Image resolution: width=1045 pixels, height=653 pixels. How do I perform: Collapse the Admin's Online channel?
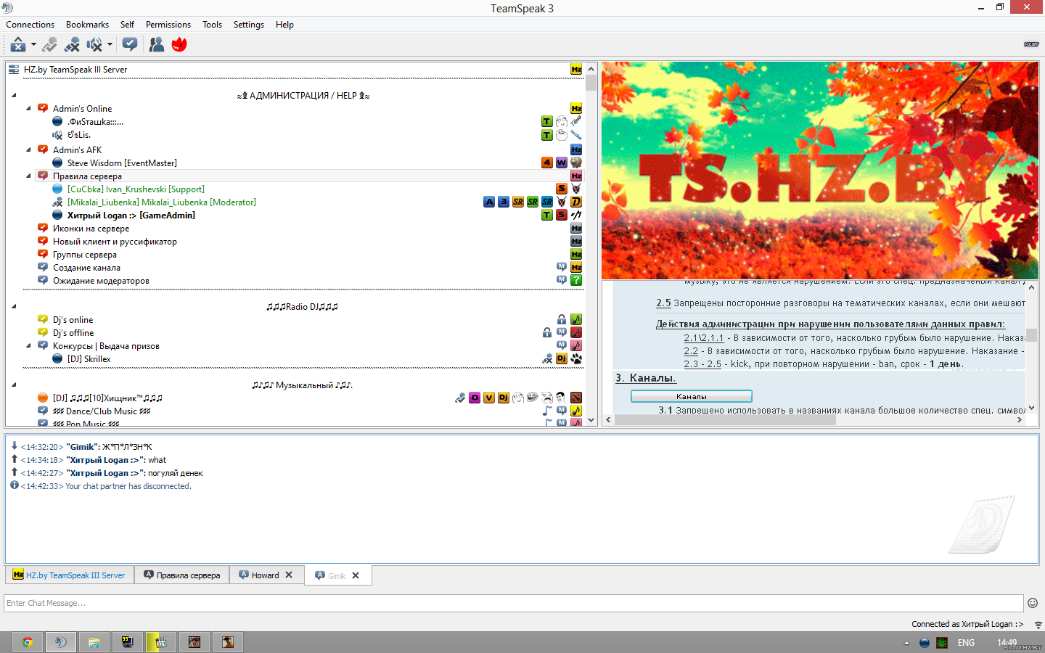[28, 109]
